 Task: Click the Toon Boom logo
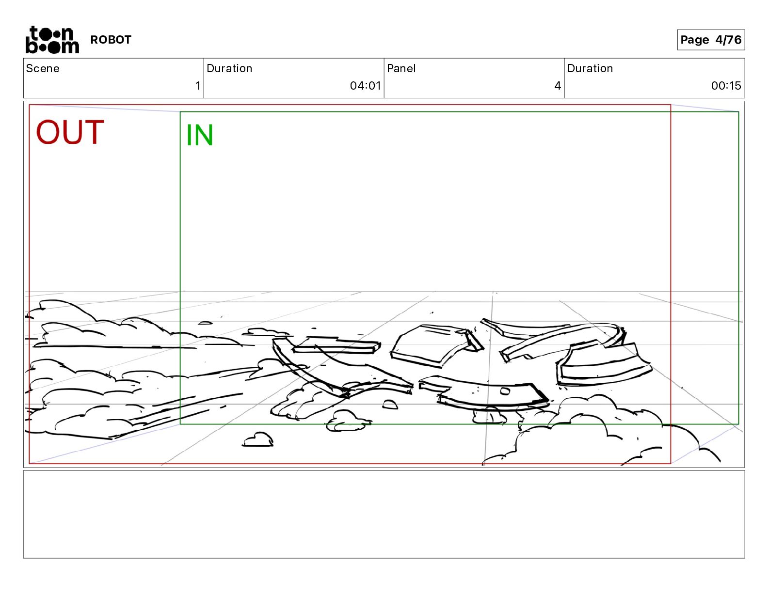pos(52,40)
